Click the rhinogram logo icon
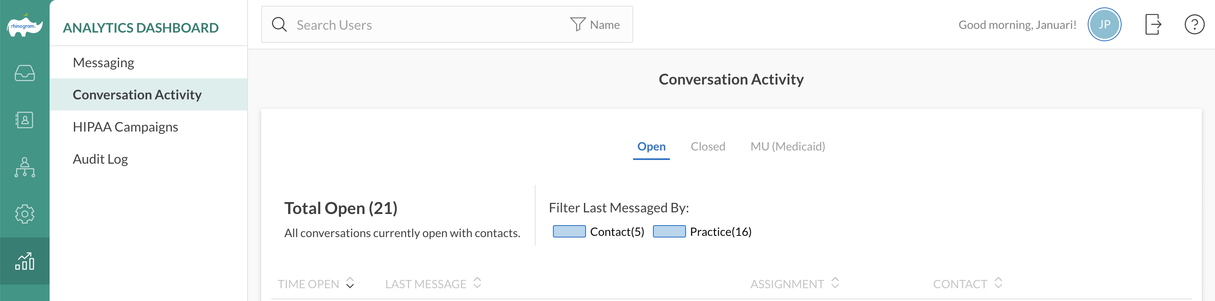The height and width of the screenshot is (301, 1215). [x=24, y=26]
